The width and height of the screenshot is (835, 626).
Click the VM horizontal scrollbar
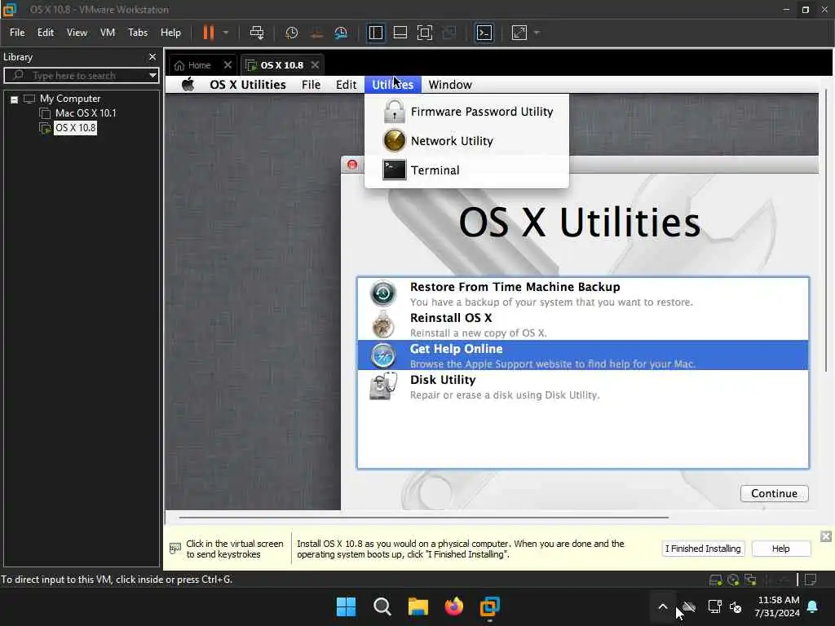[x=423, y=517]
